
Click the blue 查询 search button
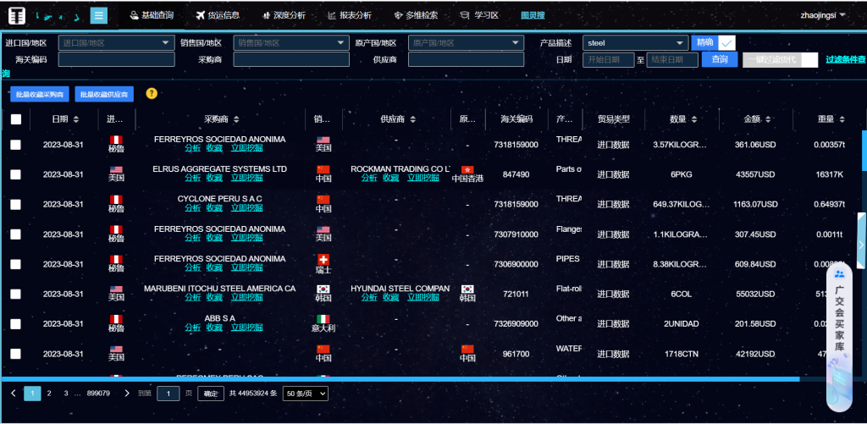click(719, 59)
